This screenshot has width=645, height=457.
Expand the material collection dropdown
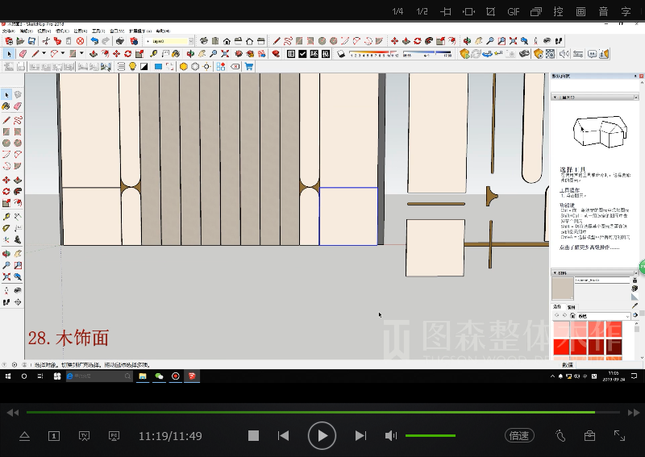(628, 316)
